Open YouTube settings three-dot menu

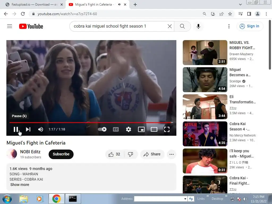229,26
